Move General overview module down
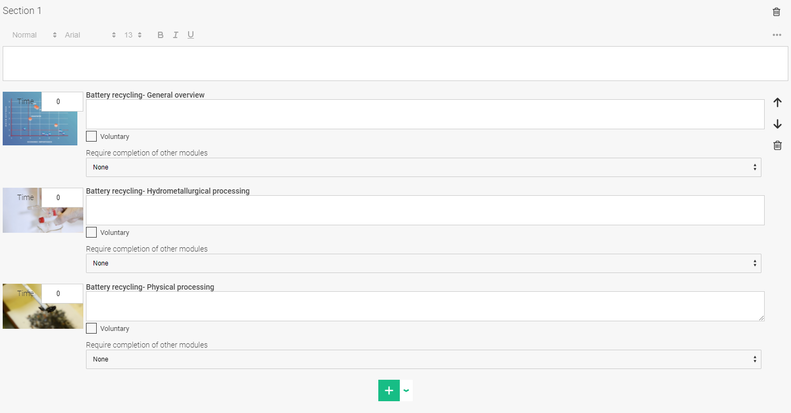This screenshot has width=791, height=413. coord(777,124)
